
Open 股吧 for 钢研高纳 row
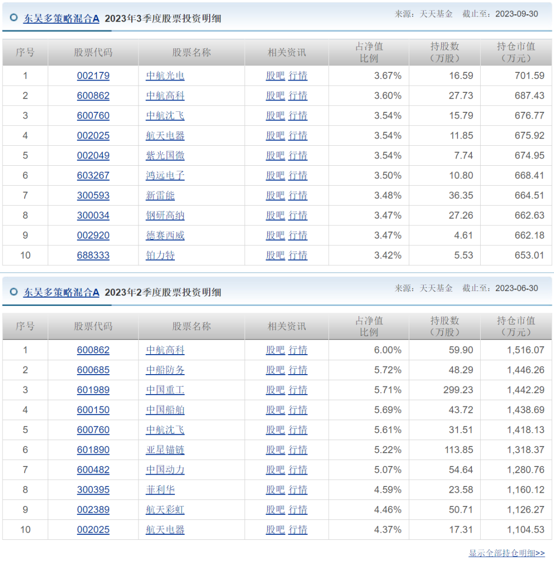[275, 216]
